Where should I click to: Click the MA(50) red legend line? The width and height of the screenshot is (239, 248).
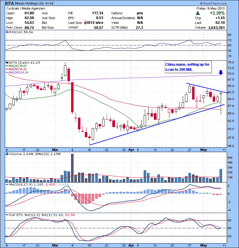(7, 69)
